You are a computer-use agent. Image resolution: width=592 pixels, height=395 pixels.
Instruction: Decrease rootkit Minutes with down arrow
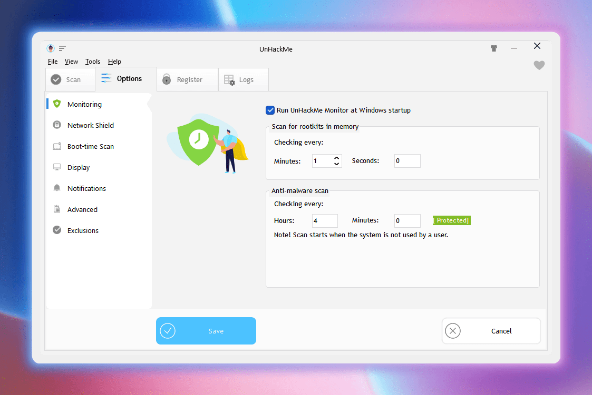tap(336, 164)
